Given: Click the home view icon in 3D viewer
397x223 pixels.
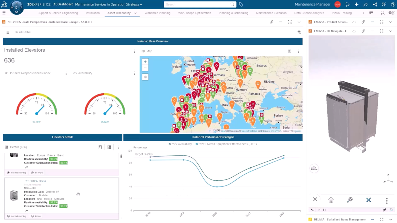Looking at the screenshot, I should click(x=331, y=200).
